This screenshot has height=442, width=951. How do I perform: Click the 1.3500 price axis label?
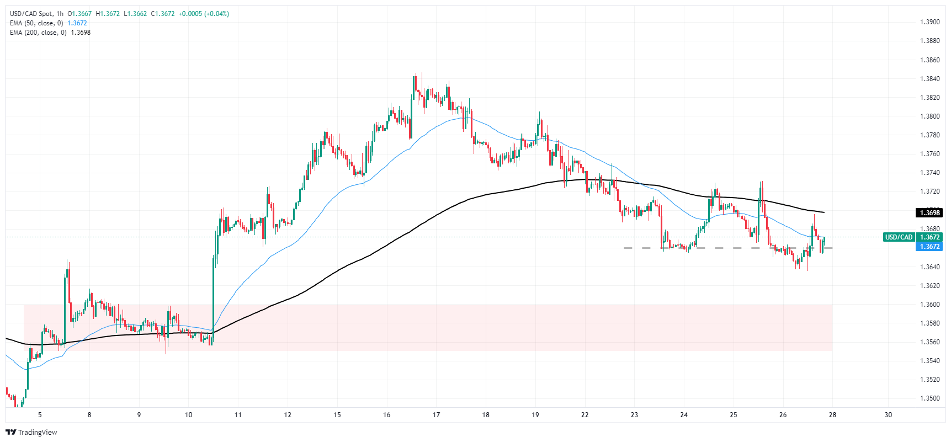click(929, 398)
